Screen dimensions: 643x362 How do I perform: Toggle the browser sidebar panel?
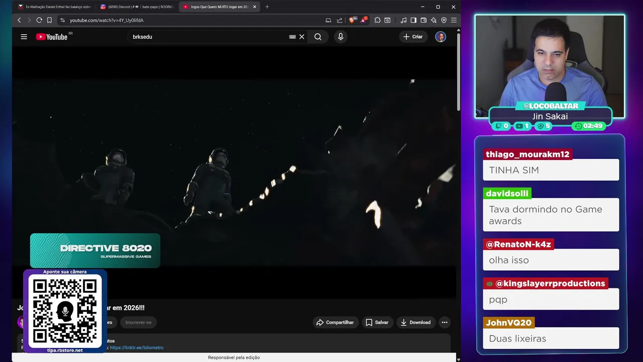413,20
